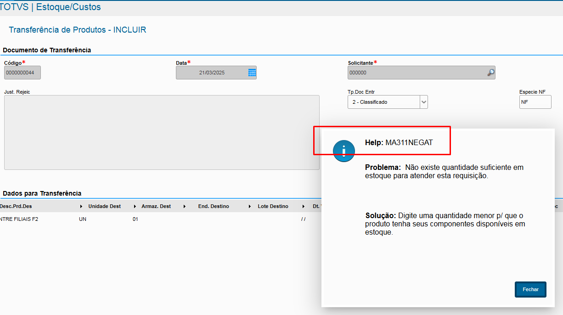Select the Unidade Dest column header
563x315 pixels.
[x=105, y=206]
